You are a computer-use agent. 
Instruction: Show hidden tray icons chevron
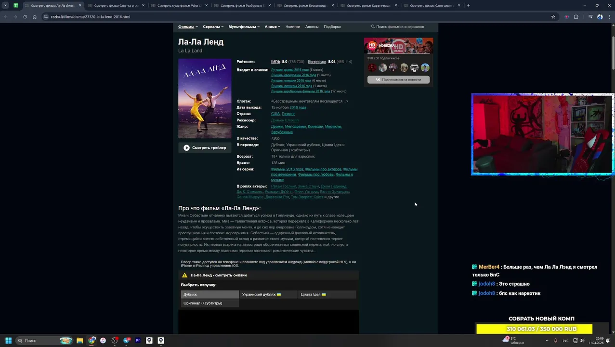pos(547,341)
